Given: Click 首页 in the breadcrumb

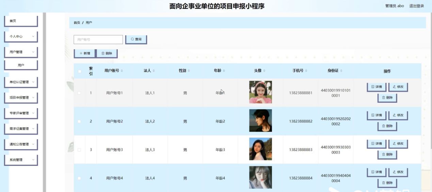Looking at the screenshot, I should pos(77,23).
